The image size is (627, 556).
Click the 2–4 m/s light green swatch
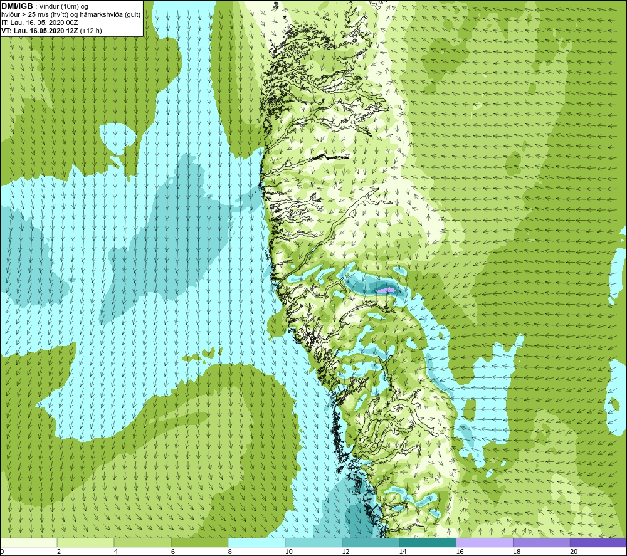(x=85, y=542)
